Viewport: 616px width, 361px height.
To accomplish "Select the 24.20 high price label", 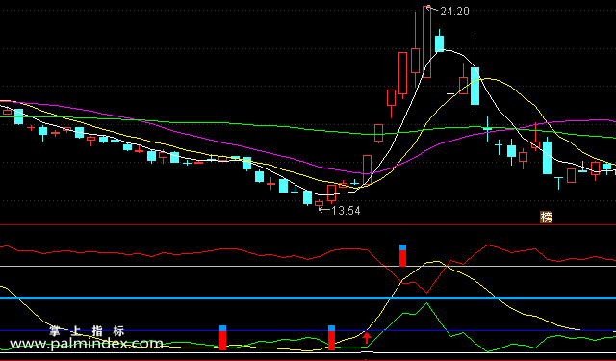I will point(454,12).
